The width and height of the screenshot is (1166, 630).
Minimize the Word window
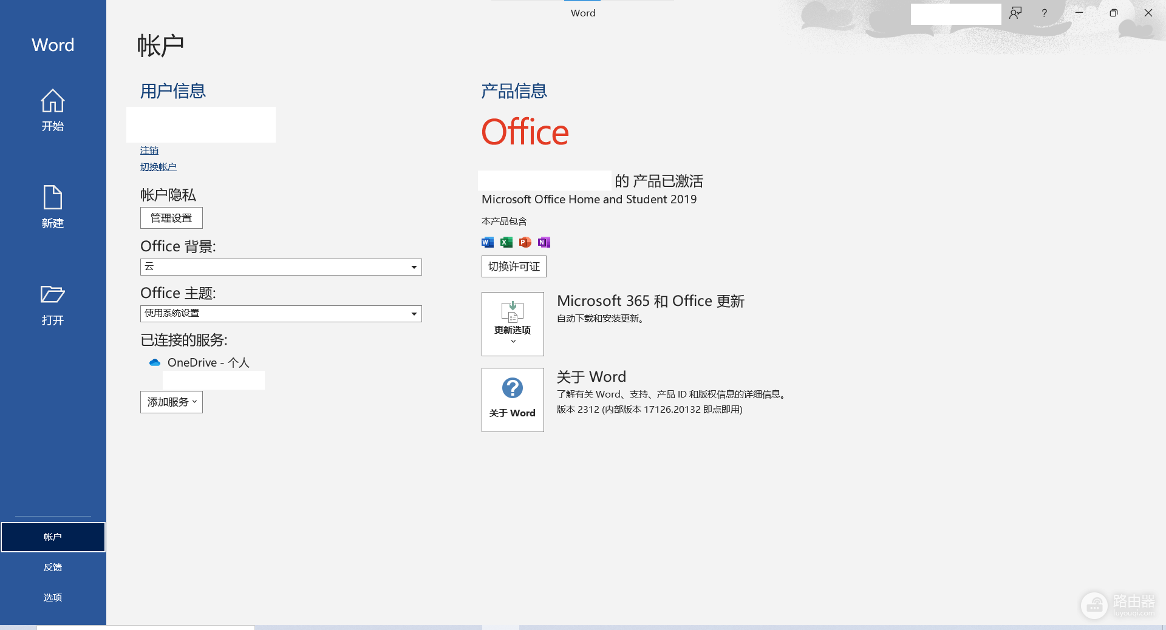1079,13
